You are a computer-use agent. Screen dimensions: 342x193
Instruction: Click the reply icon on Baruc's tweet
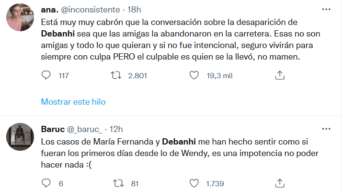46,183
